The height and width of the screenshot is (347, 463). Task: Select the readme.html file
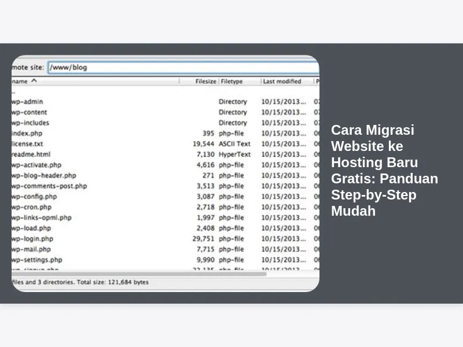[31, 154]
